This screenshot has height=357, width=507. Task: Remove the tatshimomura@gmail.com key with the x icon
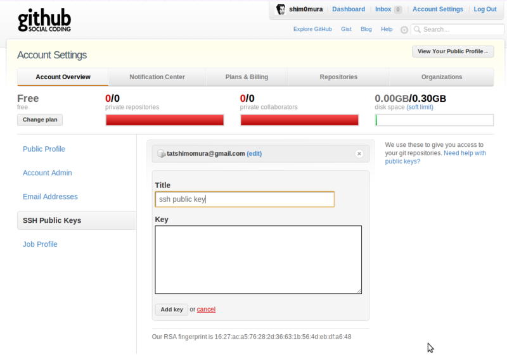pos(359,154)
